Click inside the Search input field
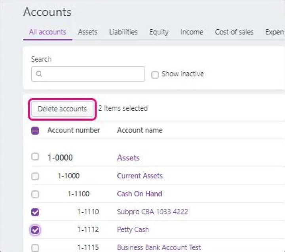 coord(91,74)
